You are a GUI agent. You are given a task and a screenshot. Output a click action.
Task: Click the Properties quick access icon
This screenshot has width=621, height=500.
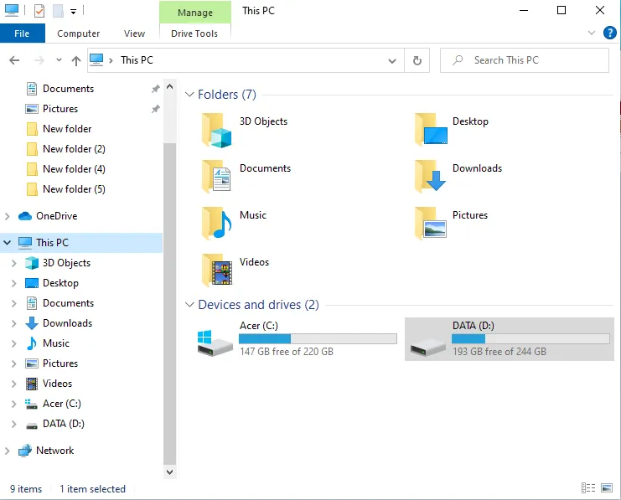coord(39,11)
